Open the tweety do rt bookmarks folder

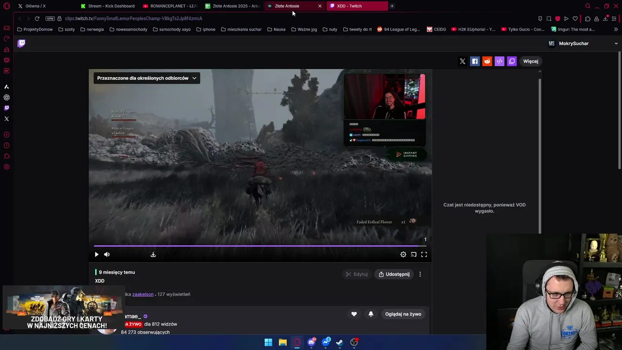point(357,29)
